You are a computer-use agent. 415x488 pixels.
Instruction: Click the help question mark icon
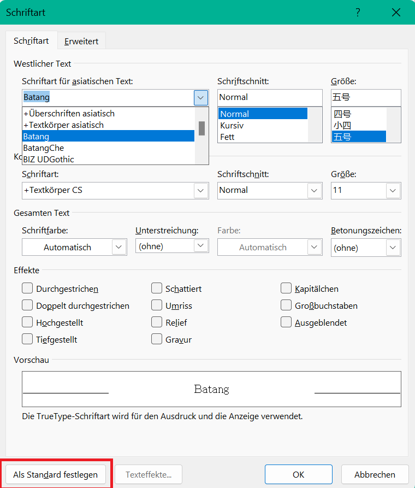358,13
